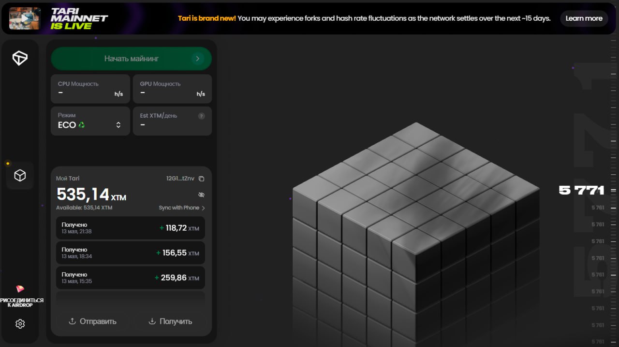619x347 pixels.
Task: Click the Получить button
Action: (170, 321)
